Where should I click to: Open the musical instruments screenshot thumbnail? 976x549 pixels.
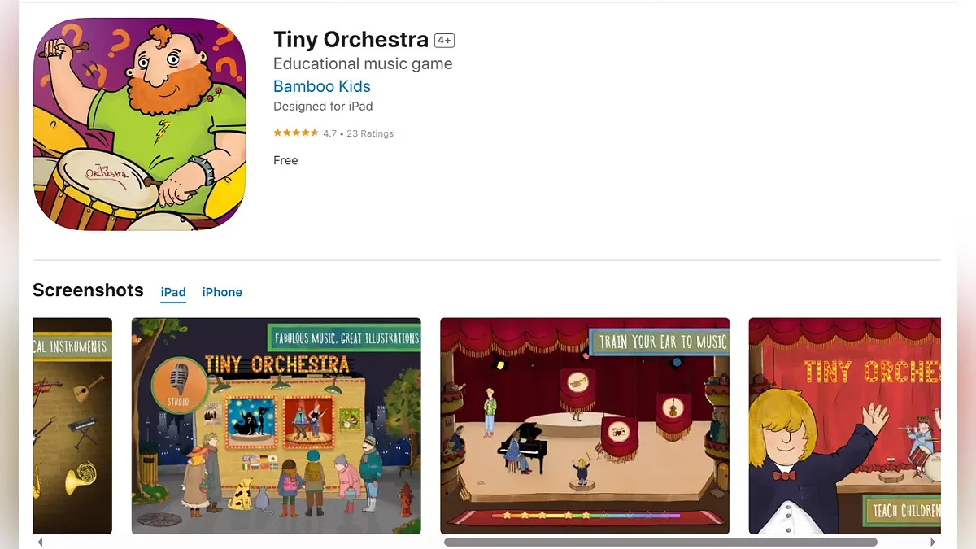[x=72, y=425]
